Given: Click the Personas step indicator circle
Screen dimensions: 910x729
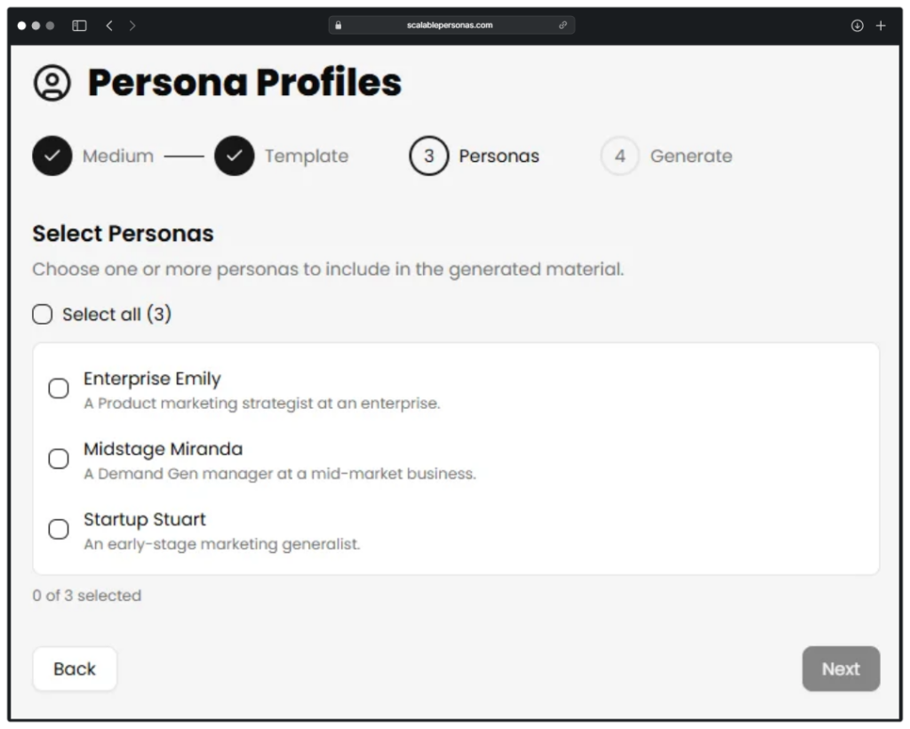Looking at the screenshot, I should (428, 156).
